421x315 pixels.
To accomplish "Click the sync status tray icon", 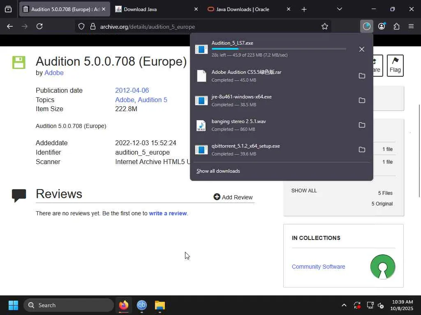I will click(x=357, y=305).
